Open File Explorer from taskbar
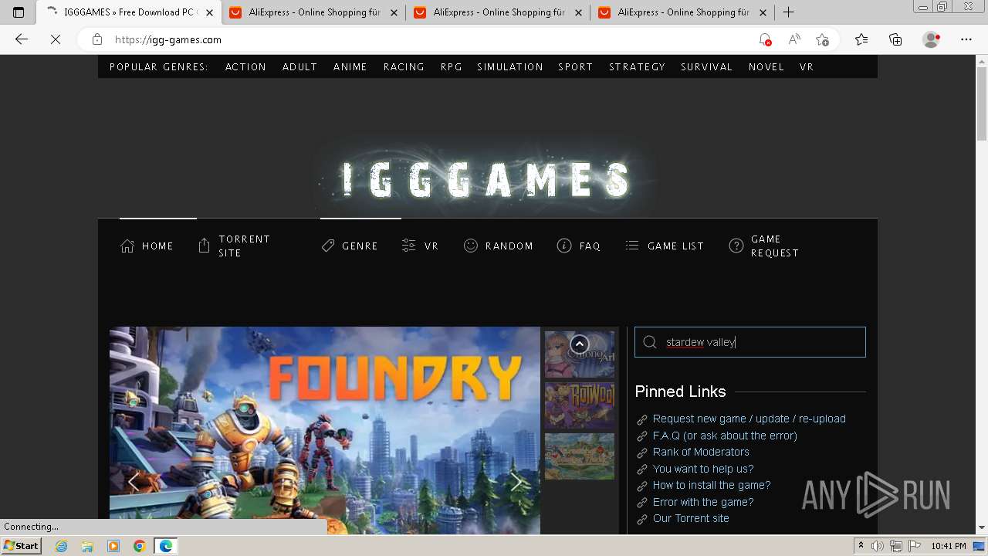 click(x=87, y=546)
